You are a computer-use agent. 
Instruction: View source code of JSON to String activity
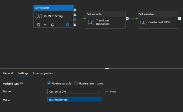tap(46, 25)
